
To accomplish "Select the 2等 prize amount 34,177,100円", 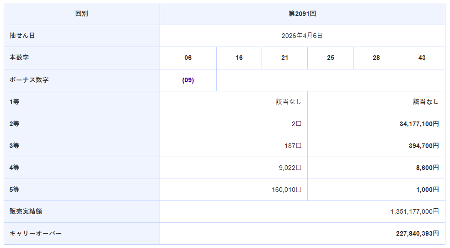I will pyautogui.click(x=419, y=124).
